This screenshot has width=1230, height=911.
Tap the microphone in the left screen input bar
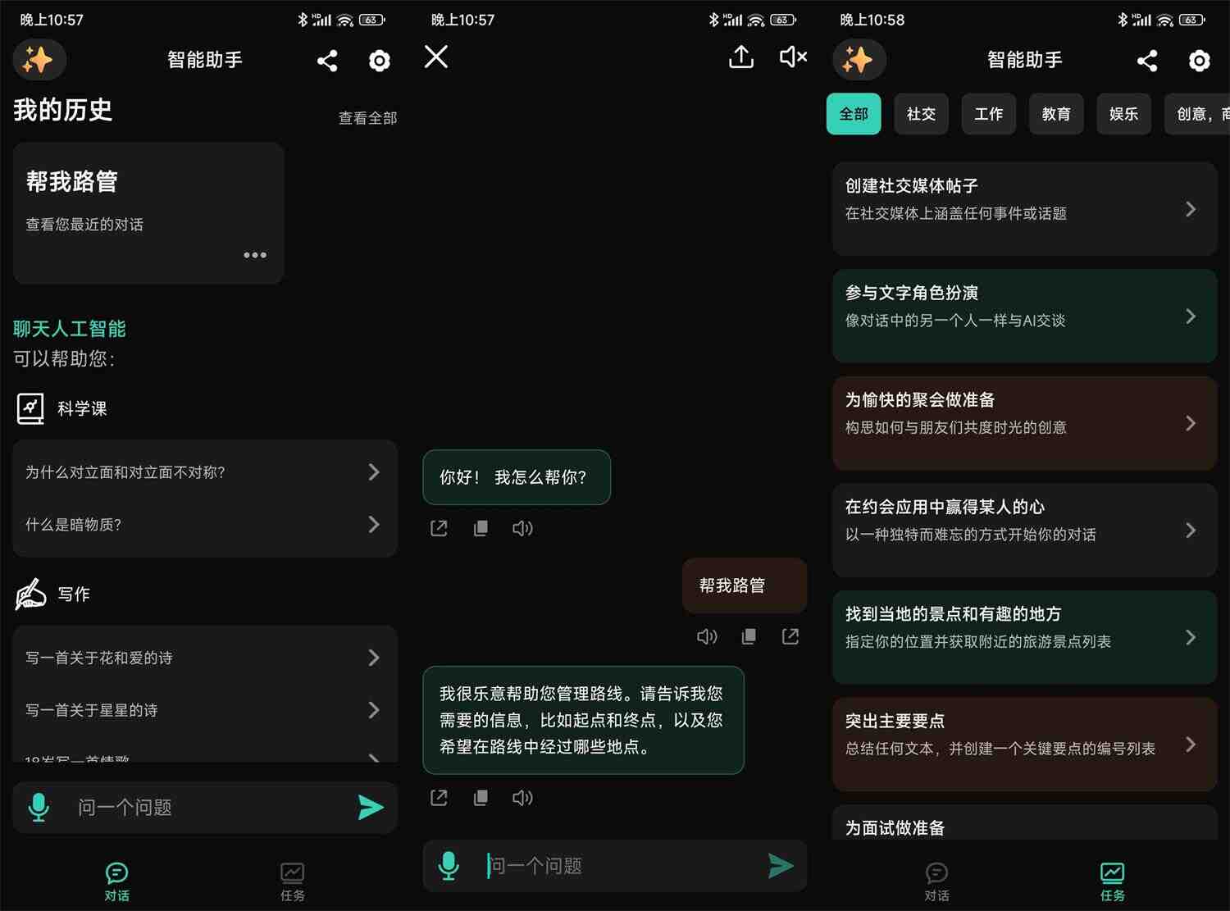click(x=39, y=807)
